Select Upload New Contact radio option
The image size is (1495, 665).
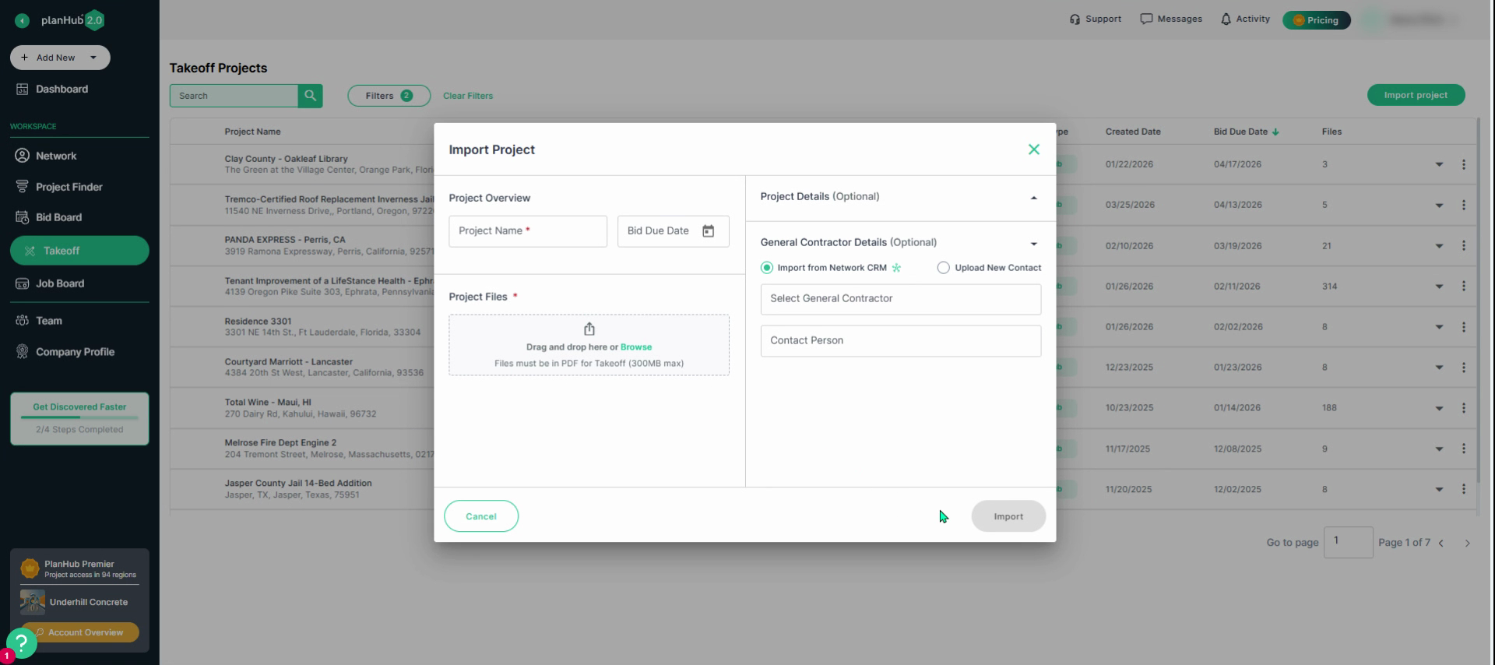[x=943, y=268]
